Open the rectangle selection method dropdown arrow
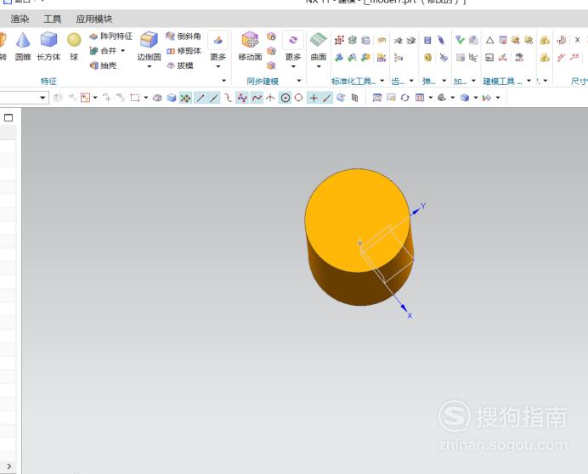This screenshot has width=588, height=474. click(x=146, y=98)
